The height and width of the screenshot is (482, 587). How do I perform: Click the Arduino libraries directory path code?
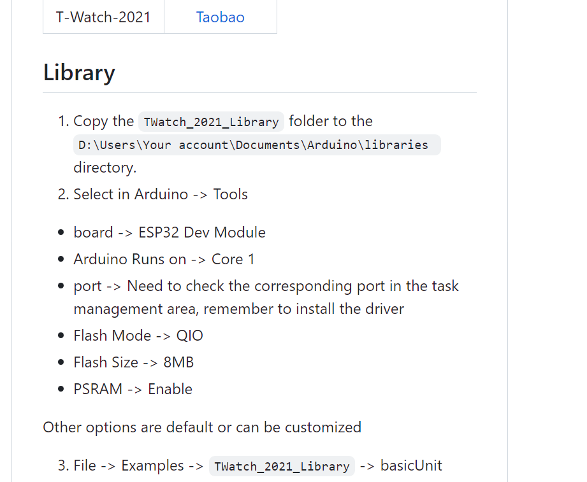253,145
